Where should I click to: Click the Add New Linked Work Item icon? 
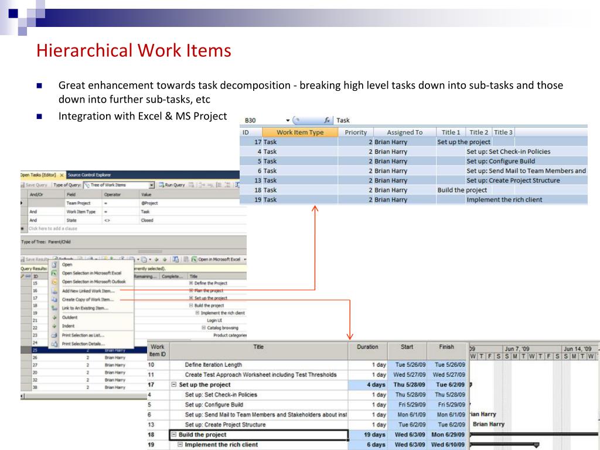54,291
